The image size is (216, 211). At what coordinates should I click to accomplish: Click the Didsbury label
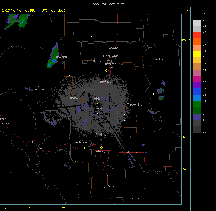(x=96, y=108)
